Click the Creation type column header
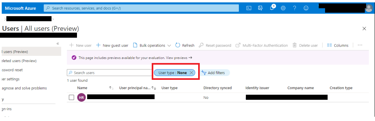This screenshot has width=375, height=121. (341, 88)
